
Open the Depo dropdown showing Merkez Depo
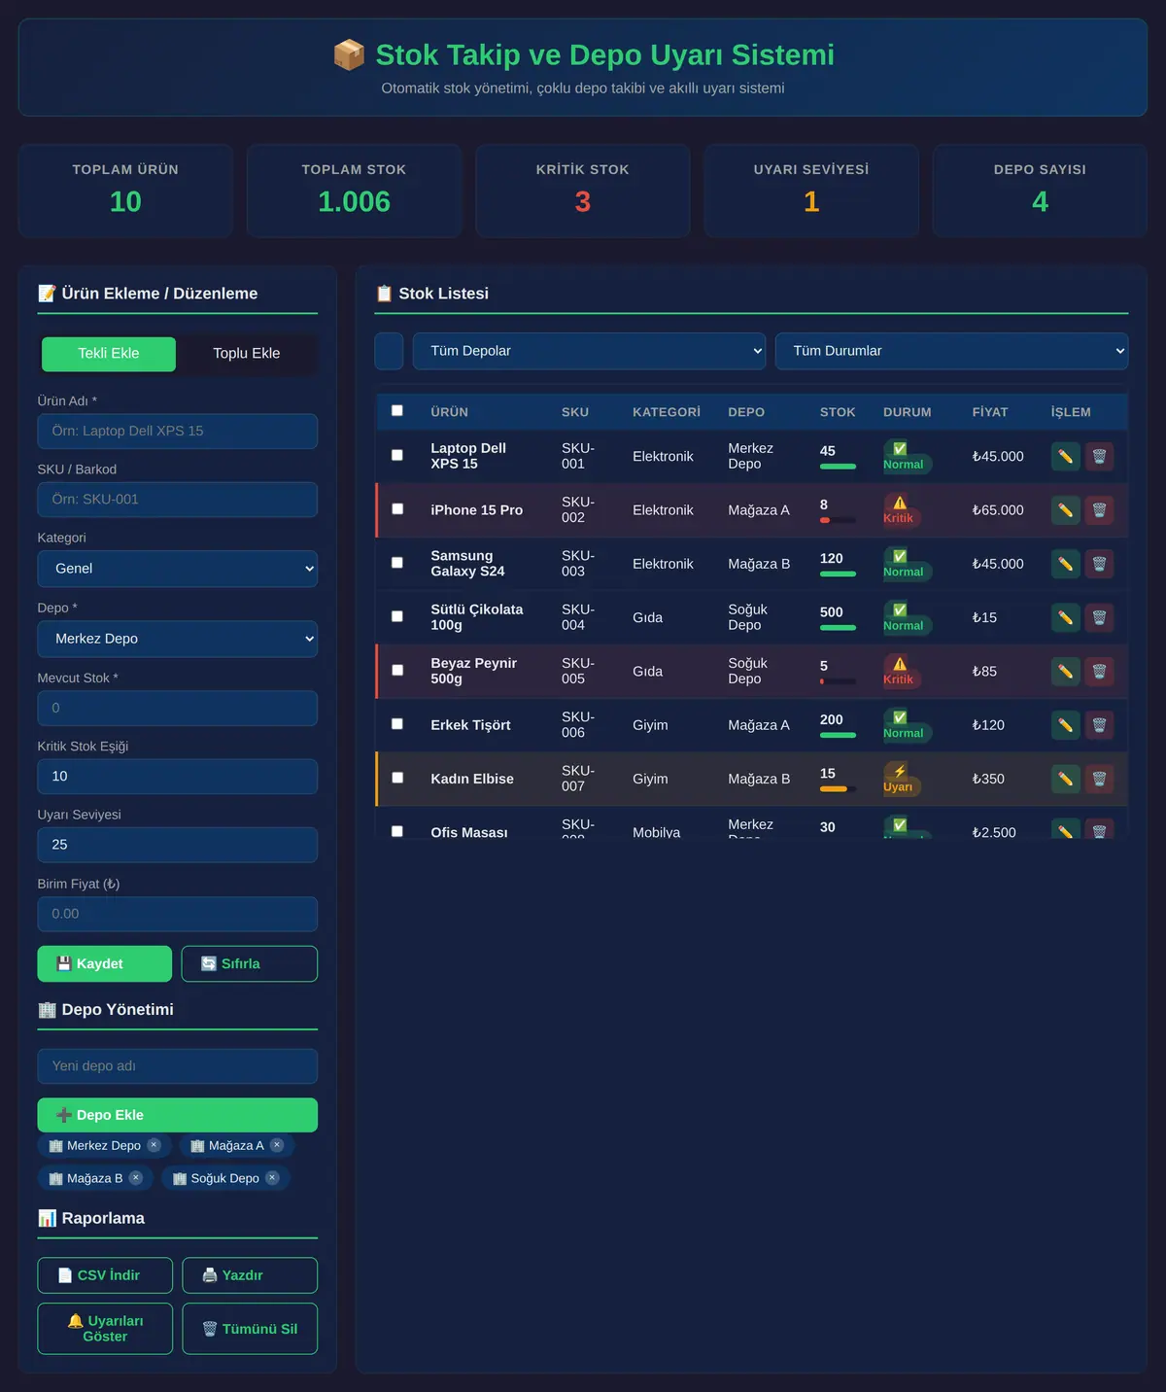pyautogui.click(x=178, y=639)
